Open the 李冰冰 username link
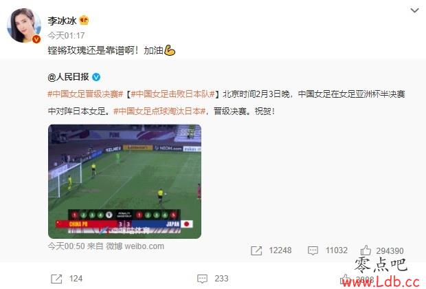The height and width of the screenshot is (289, 426). [62, 21]
